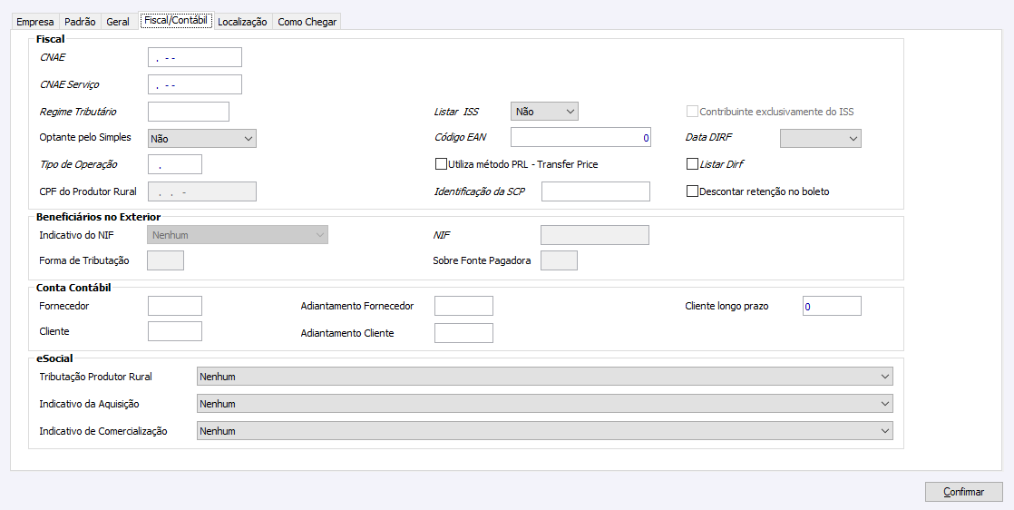Toggle the Listar Dirf checkbox

pos(693,165)
